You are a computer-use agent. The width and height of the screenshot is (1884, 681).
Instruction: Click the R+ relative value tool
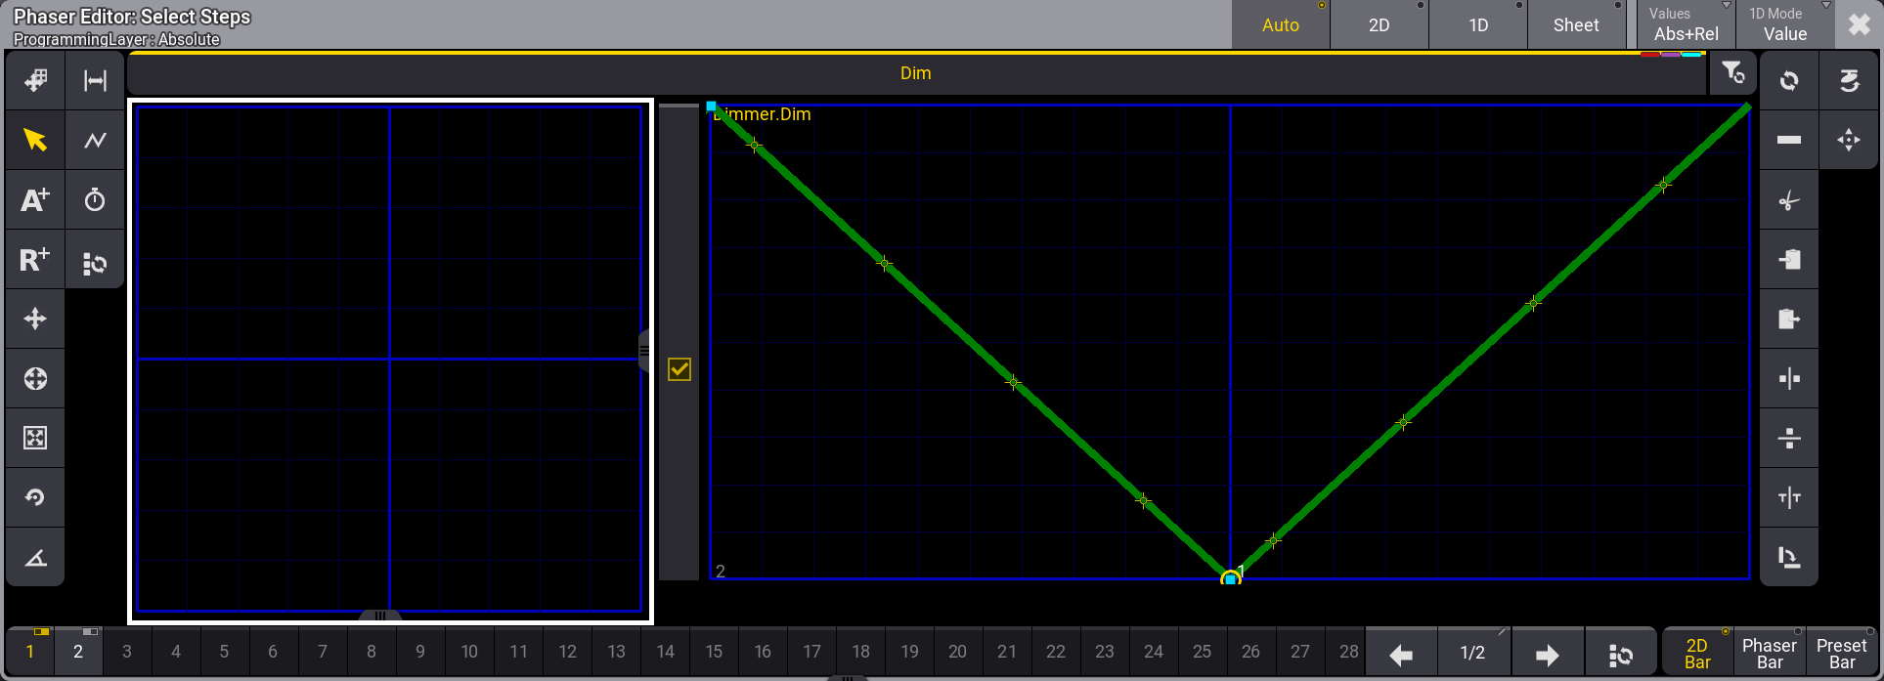[35, 260]
